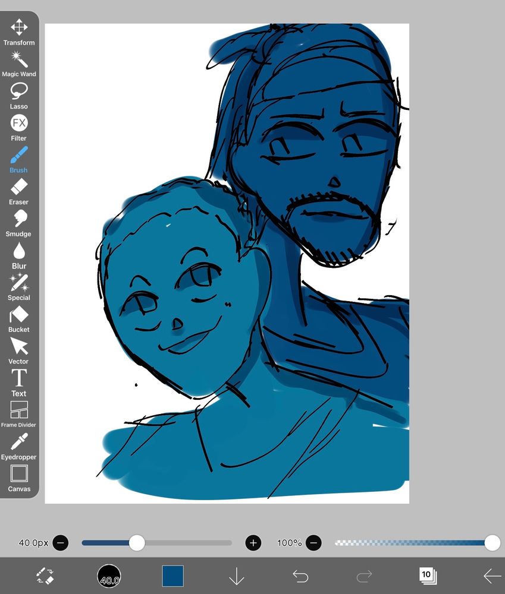Decrease opacity with minus button
This screenshot has width=505, height=594.
[x=313, y=543]
